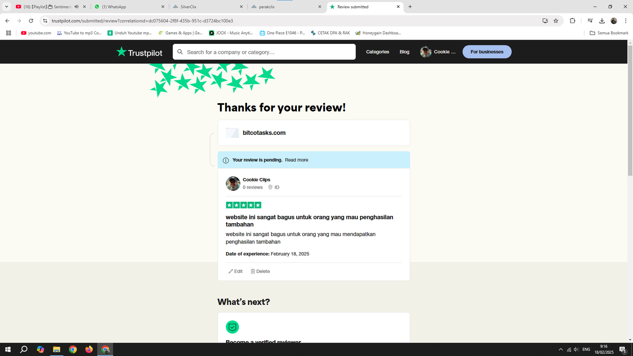
Task: Switch to the perakclix tab
Action: point(286,7)
